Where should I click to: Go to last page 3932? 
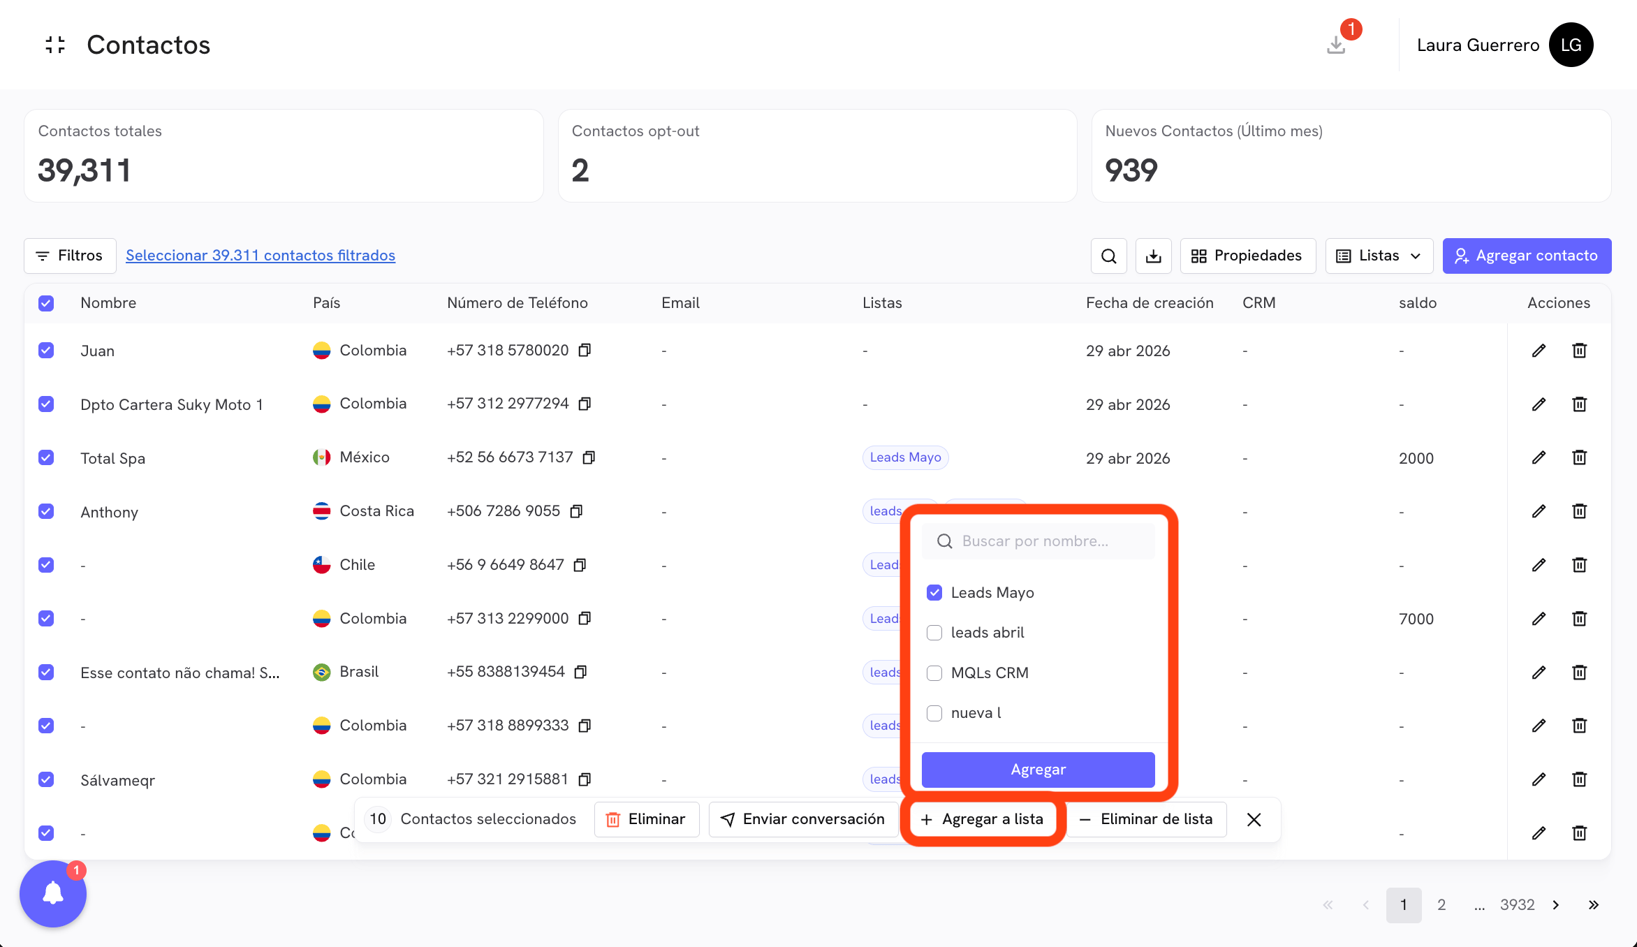[x=1517, y=905]
